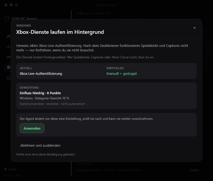Viewport: 213px width, 181px height.
Task: Click the dialog title 'Xbox-Dienste laufen im Hintergrund'
Action: (x=60, y=32)
